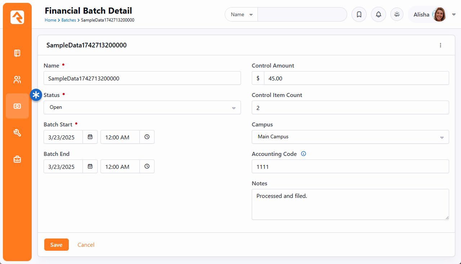The height and width of the screenshot is (264, 461).
Task: Open the Name search type dropdown
Action: pos(241,15)
